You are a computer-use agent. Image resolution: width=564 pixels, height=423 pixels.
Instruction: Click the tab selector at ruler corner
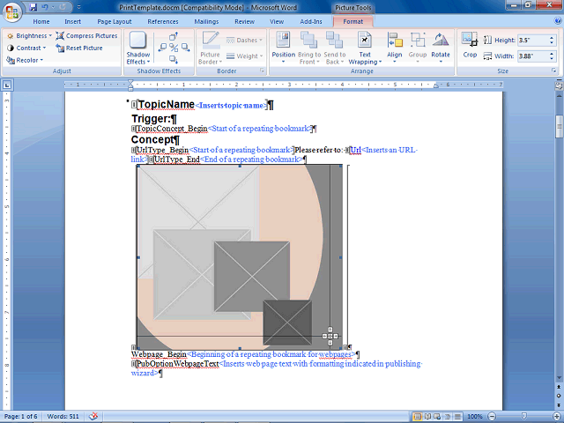7,85
